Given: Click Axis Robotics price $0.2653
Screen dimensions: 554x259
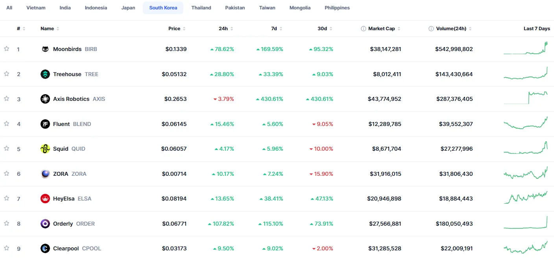Looking at the screenshot, I should click(175, 99).
